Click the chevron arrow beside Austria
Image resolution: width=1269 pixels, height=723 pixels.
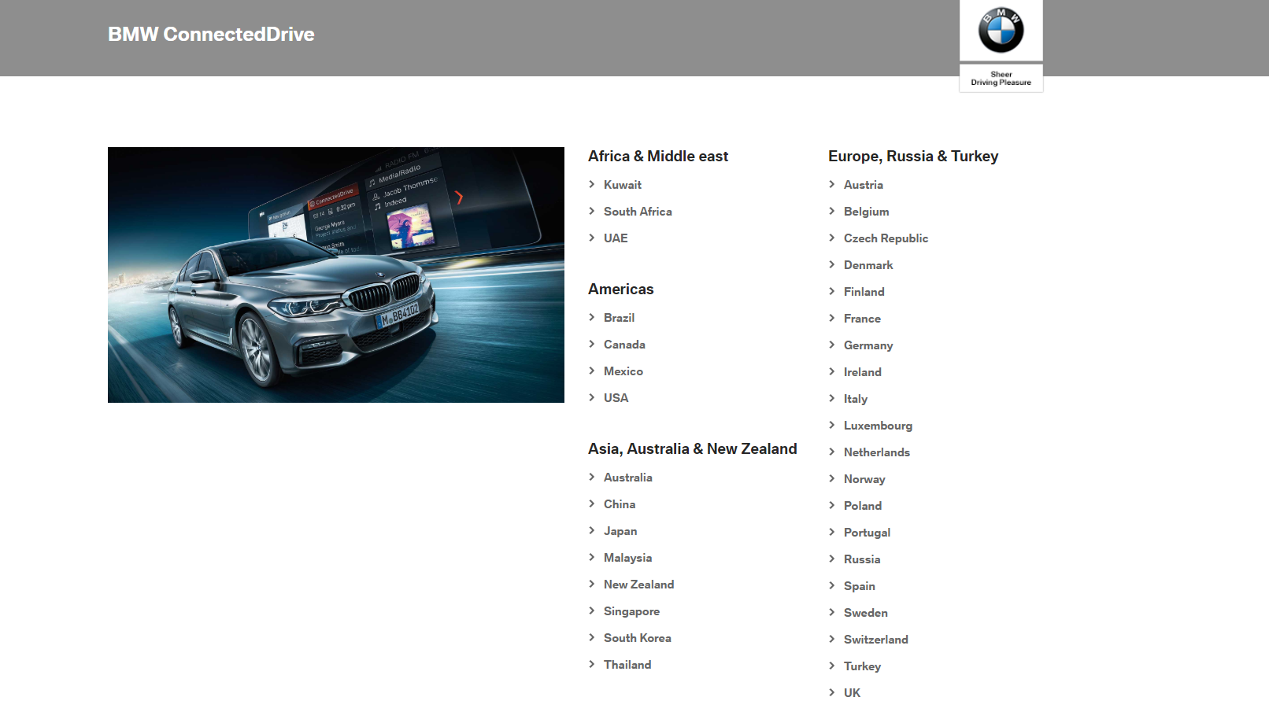[832, 184]
